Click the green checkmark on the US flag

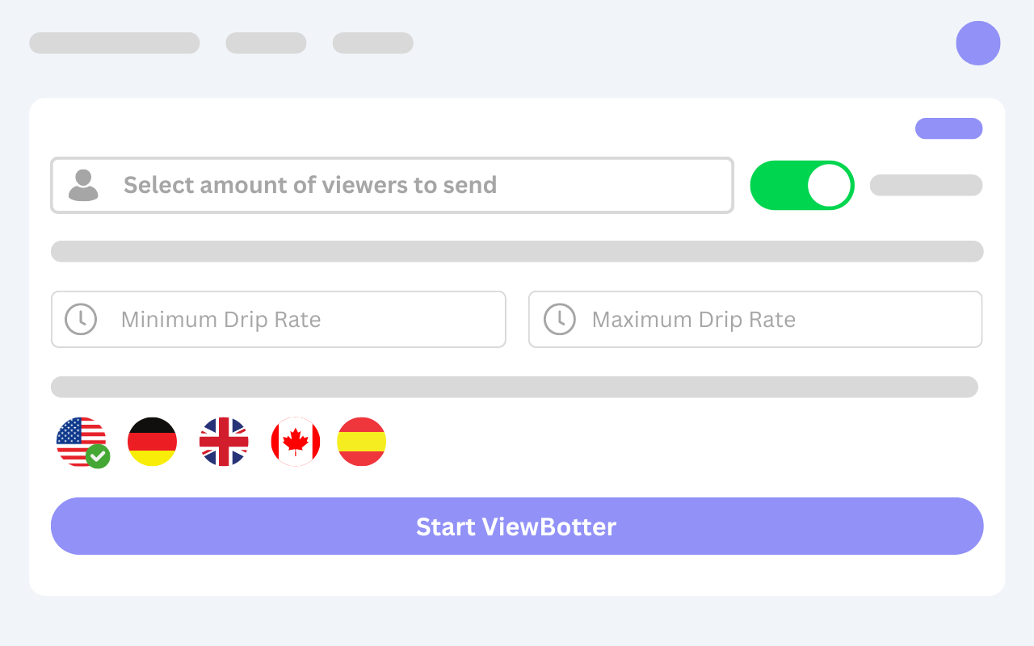[99, 458]
